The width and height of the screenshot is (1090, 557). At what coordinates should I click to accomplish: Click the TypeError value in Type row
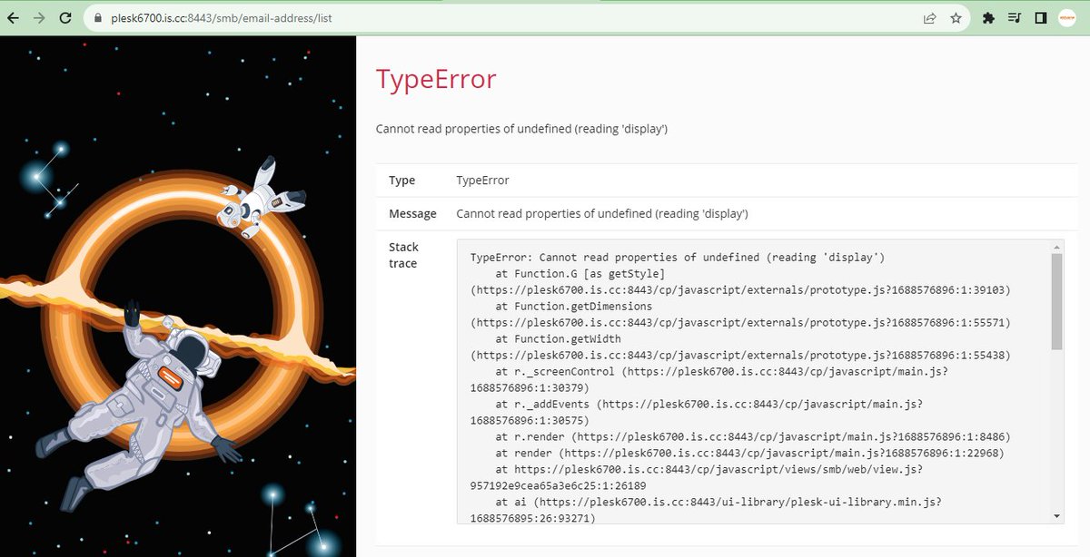pyautogui.click(x=482, y=181)
